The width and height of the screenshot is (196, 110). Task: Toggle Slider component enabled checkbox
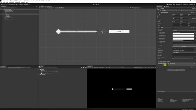[x=160, y=27]
